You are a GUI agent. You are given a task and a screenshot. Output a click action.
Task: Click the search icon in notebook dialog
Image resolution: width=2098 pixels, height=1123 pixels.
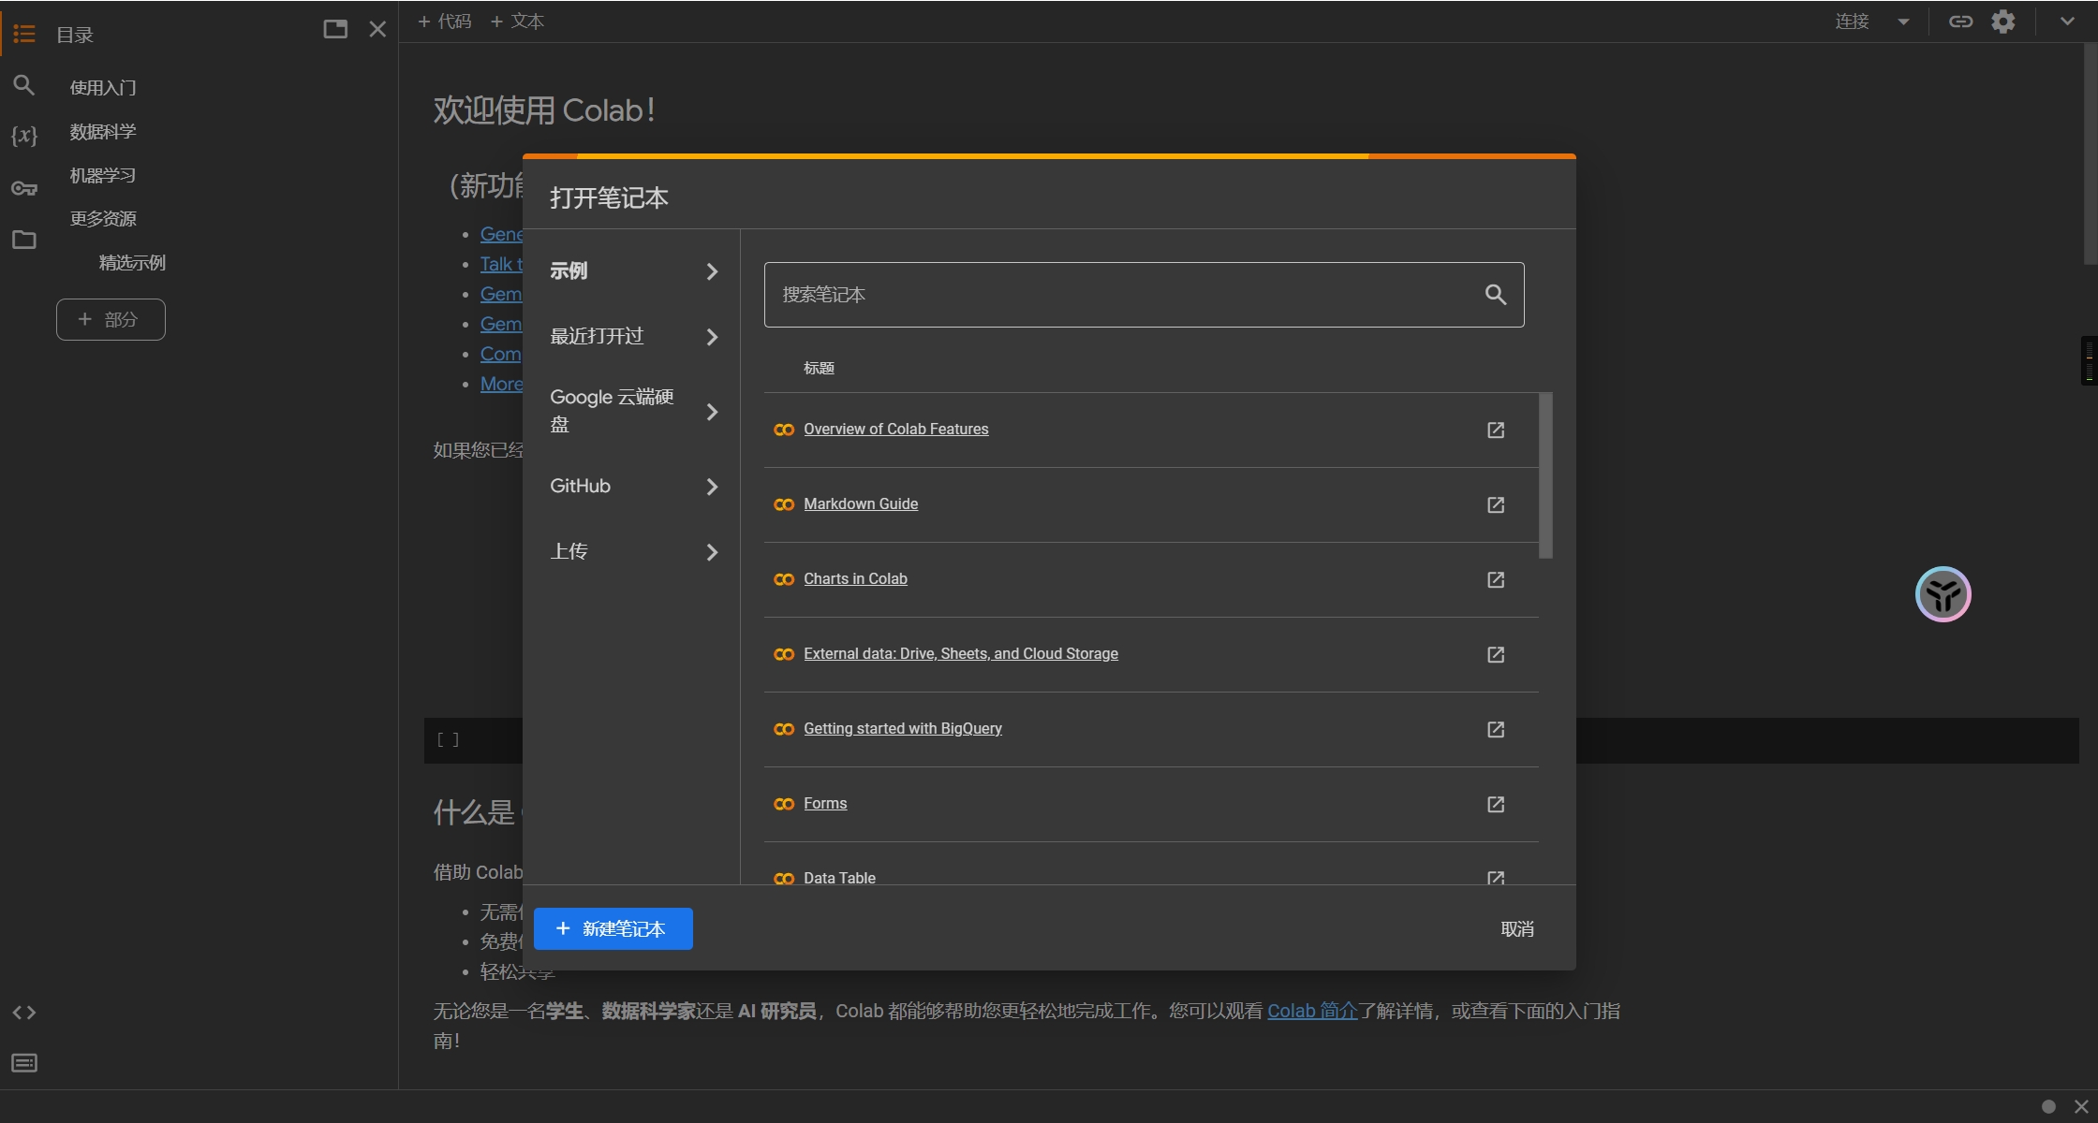pos(1496,294)
